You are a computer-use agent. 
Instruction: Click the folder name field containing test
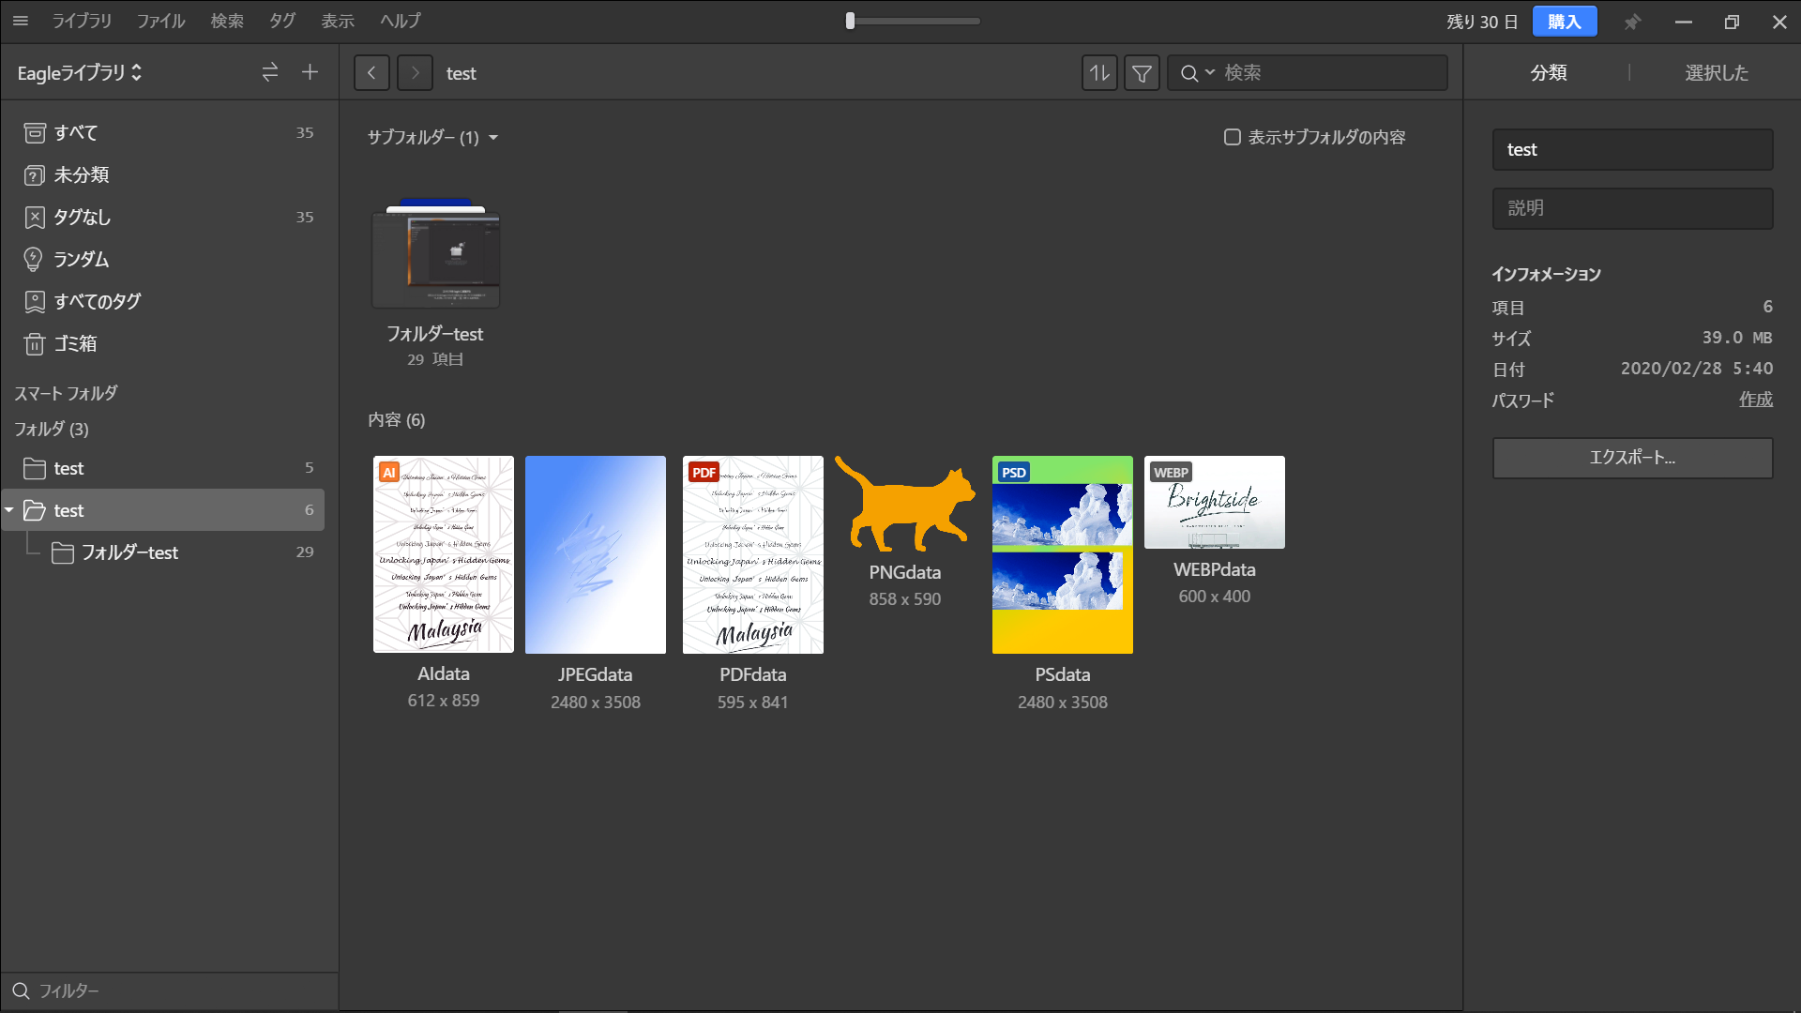click(x=1632, y=149)
